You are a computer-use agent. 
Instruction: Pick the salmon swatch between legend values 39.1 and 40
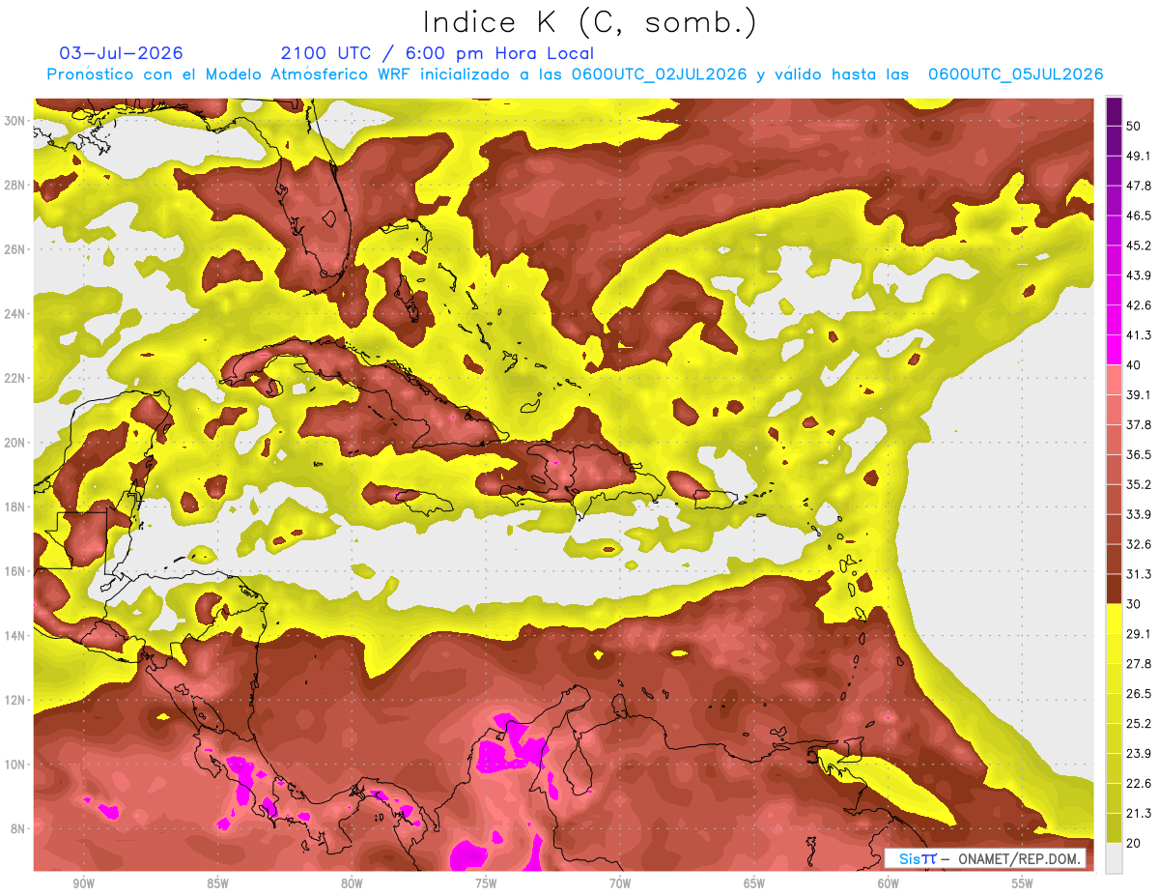point(1114,380)
